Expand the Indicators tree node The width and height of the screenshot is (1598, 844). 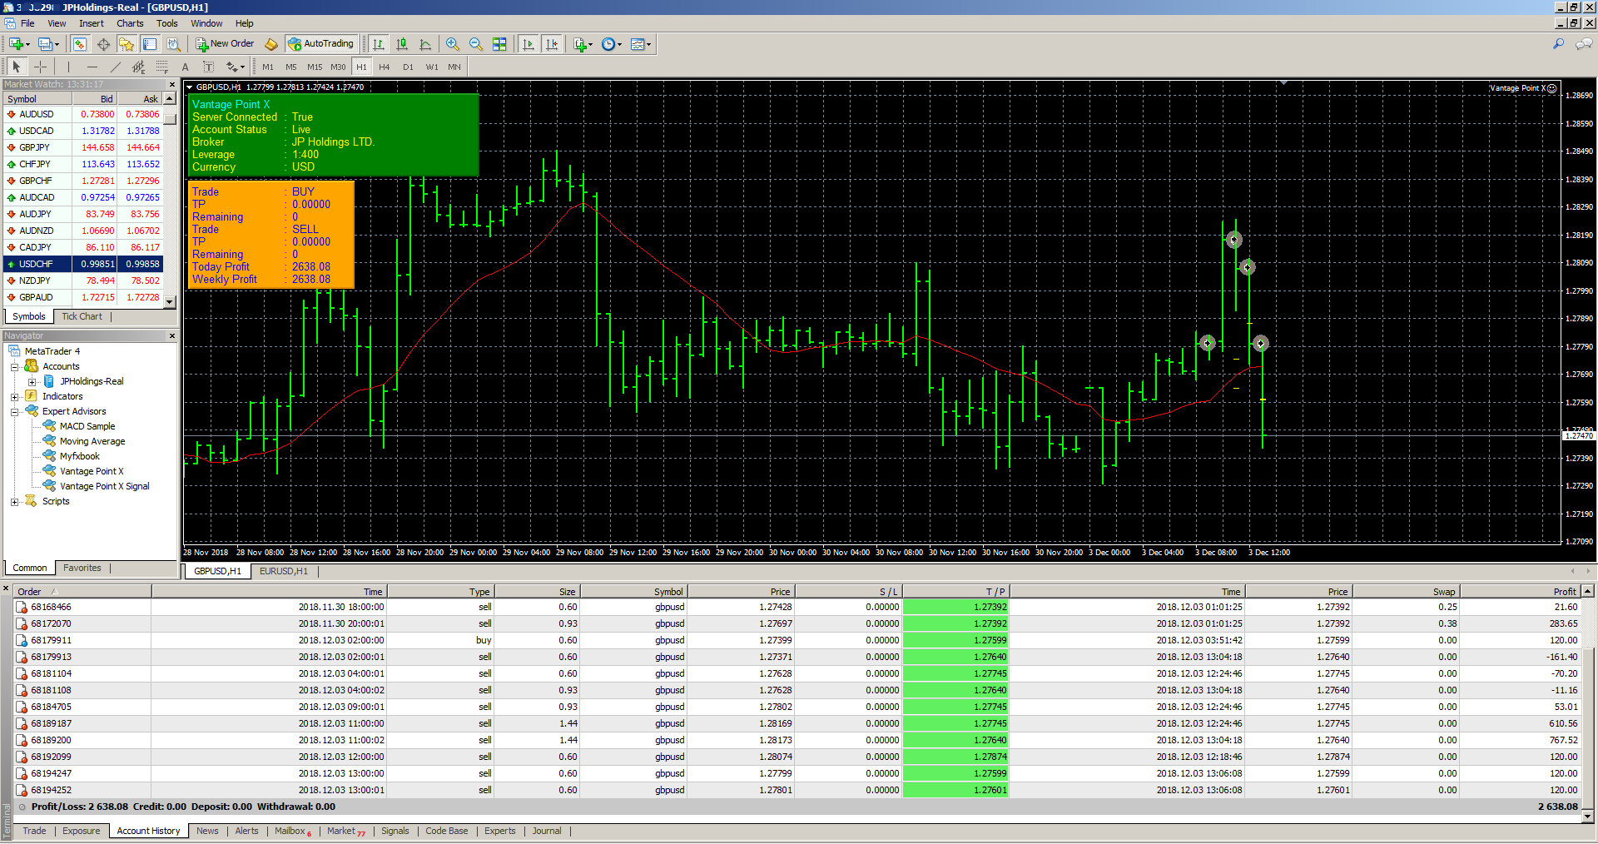14,397
